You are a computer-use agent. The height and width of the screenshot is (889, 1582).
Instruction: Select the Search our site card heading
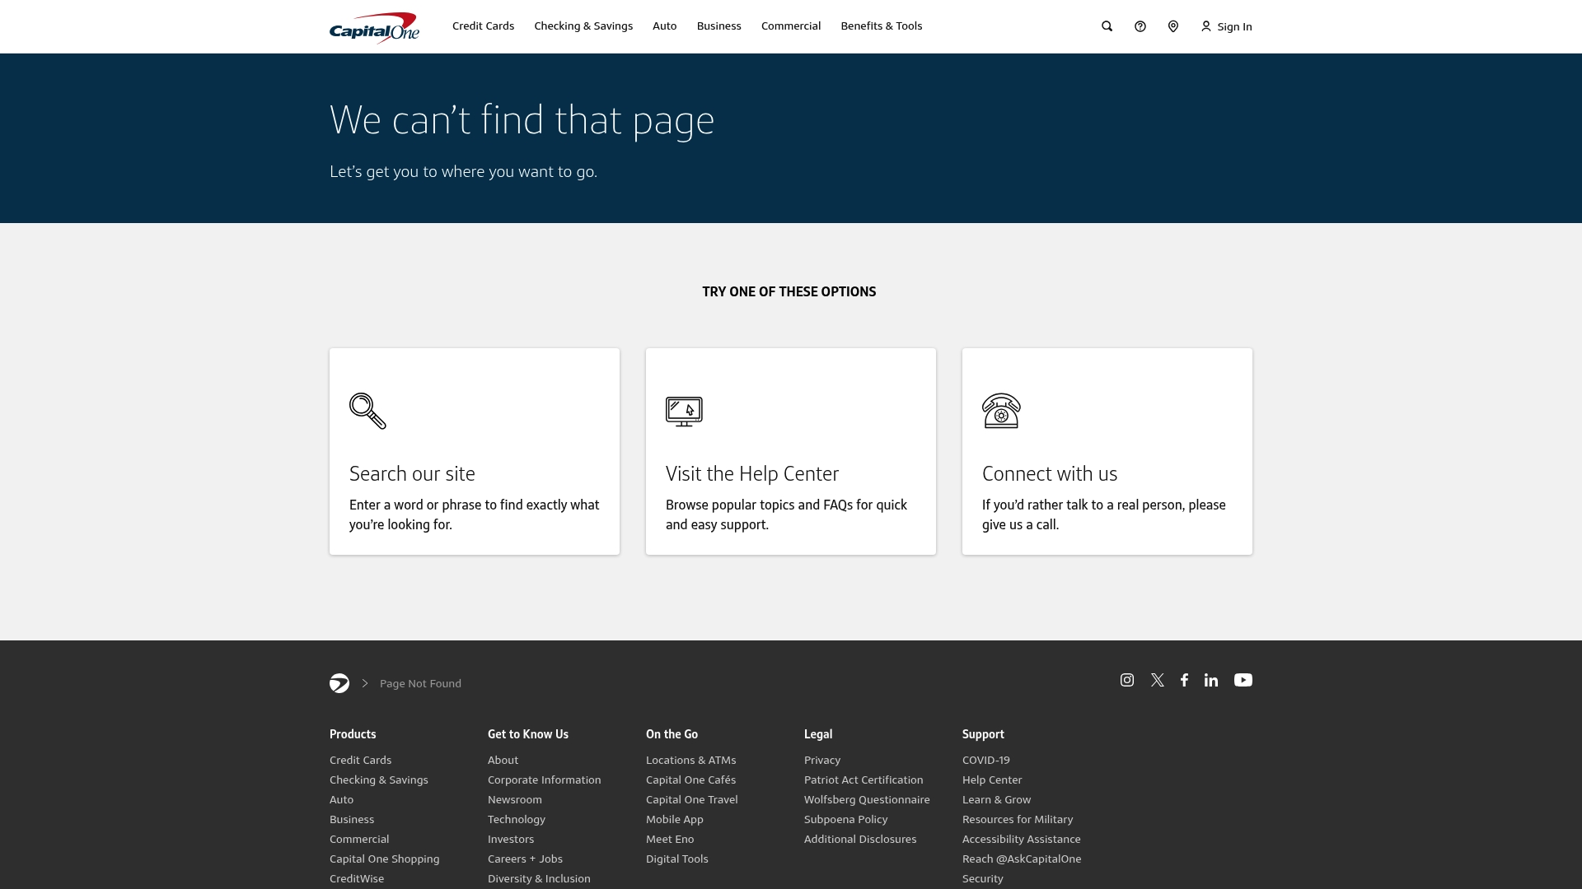(412, 473)
